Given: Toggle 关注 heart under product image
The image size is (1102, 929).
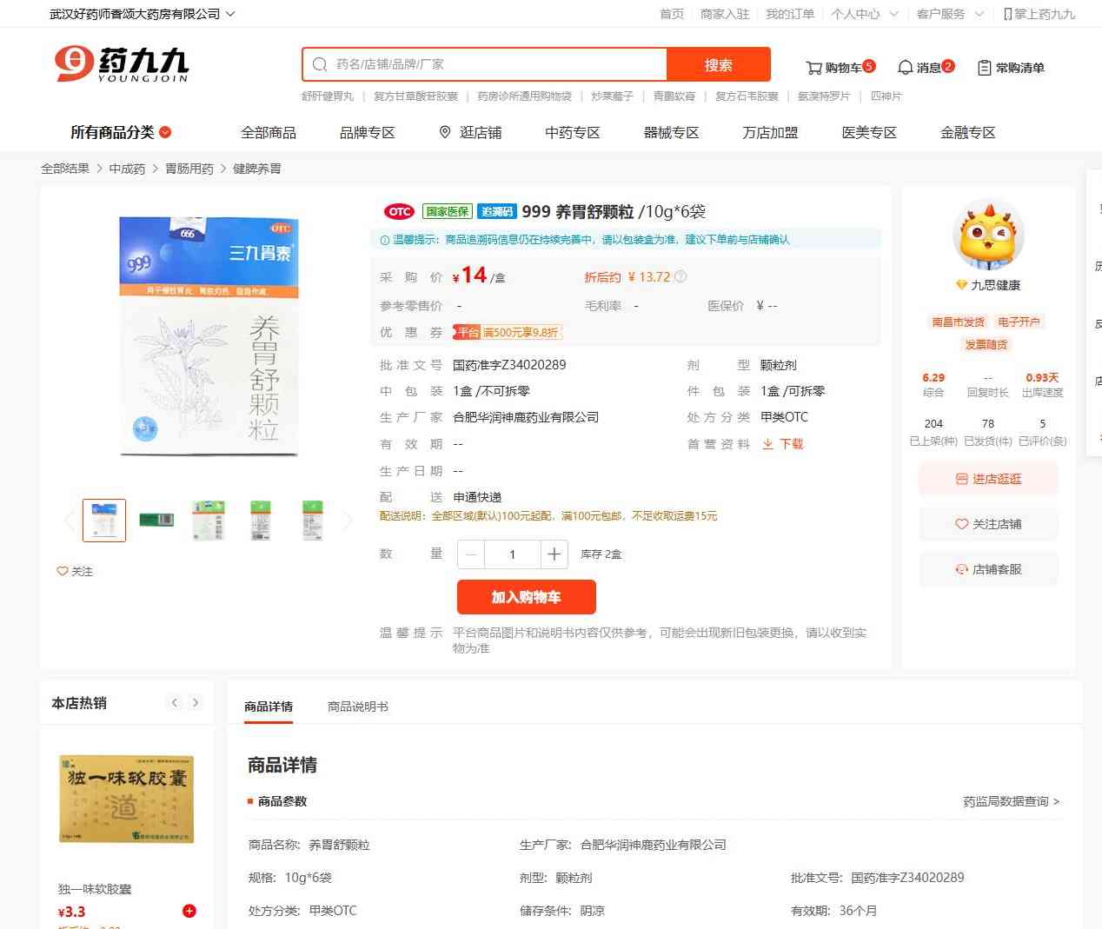Looking at the screenshot, I should click(63, 571).
